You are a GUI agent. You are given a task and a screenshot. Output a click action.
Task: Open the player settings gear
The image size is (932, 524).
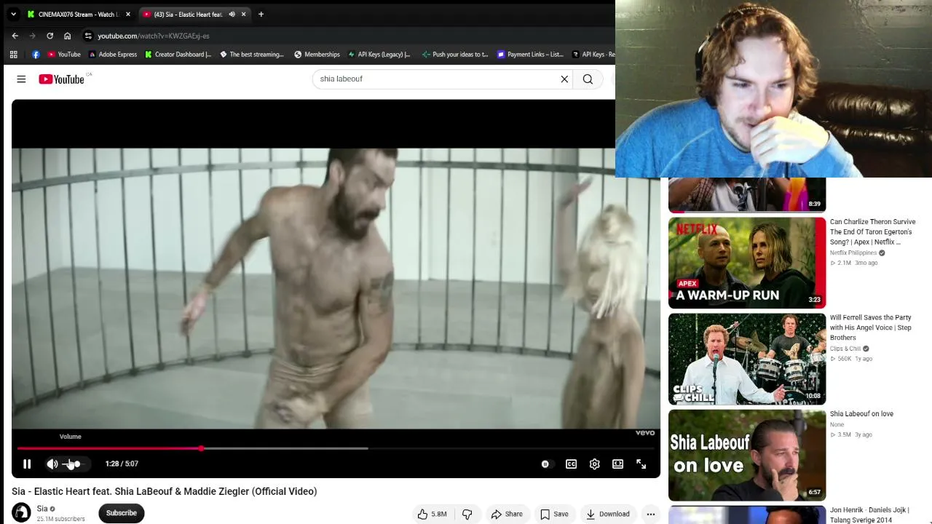click(595, 464)
